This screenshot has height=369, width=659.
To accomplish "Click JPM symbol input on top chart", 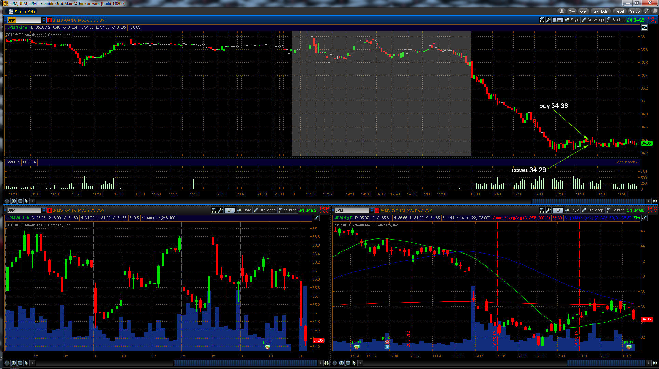I will [x=24, y=20].
